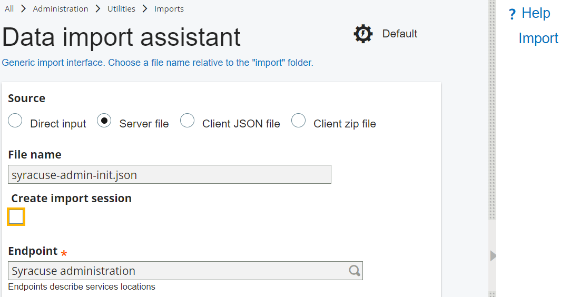Select the Direct input source option
The width and height of the screenshot is (570, 297).
point(15,121)
